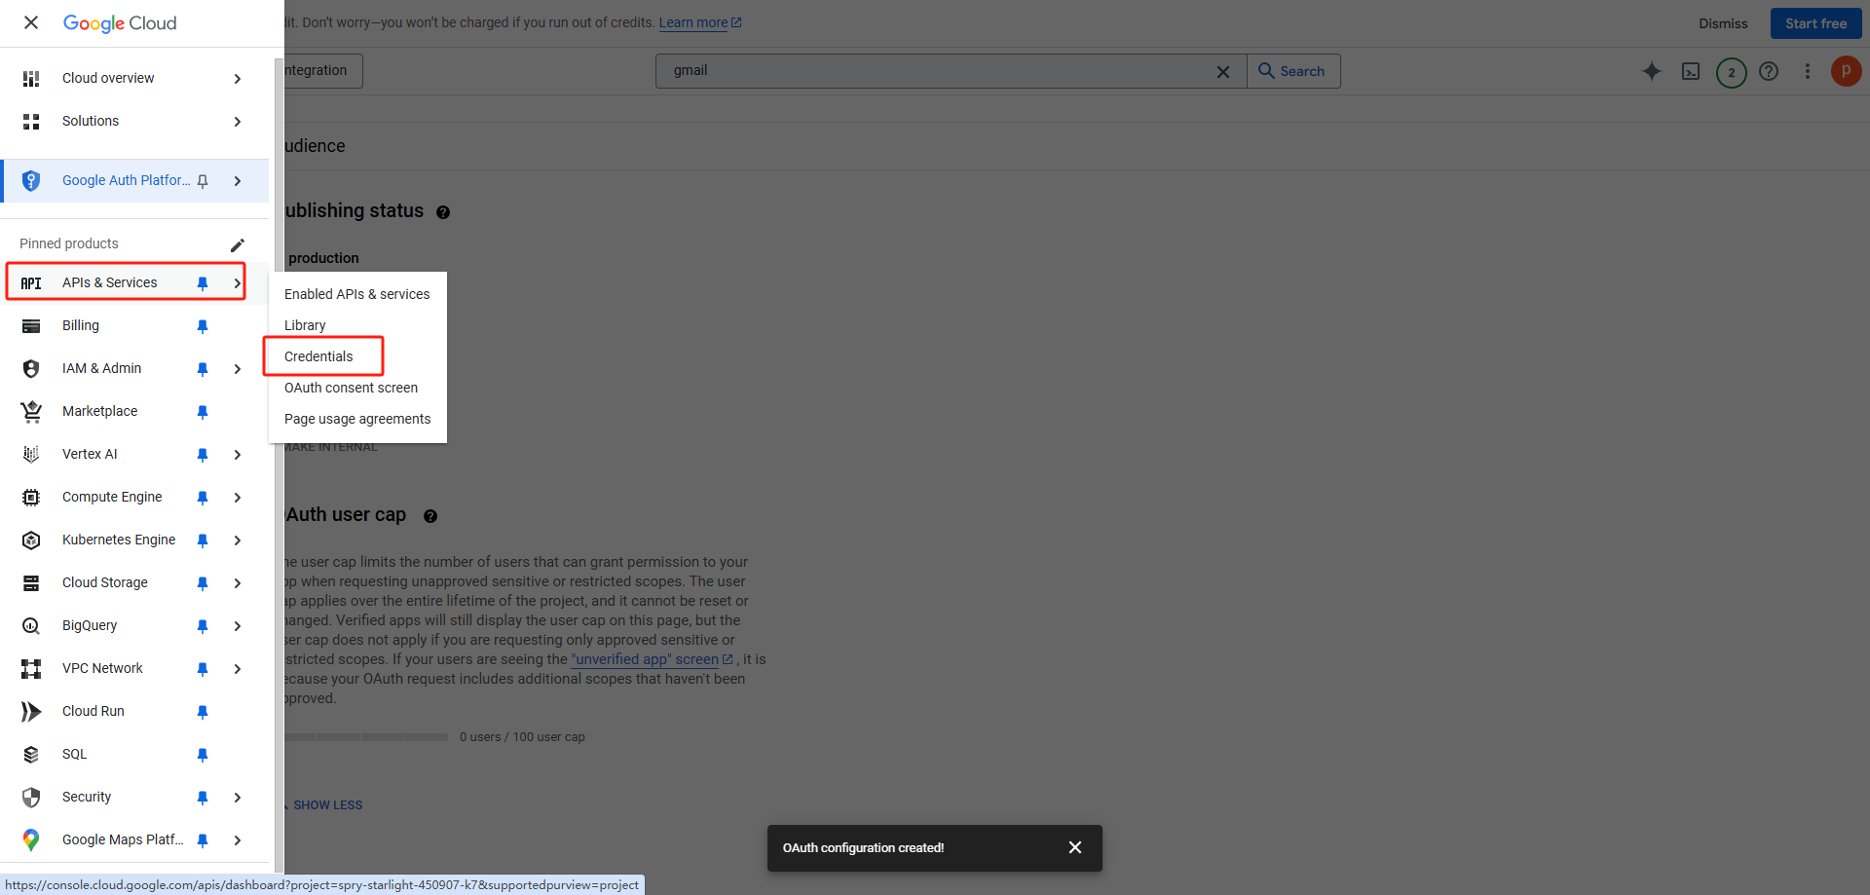Open the Learn more link

pos(693,22)
